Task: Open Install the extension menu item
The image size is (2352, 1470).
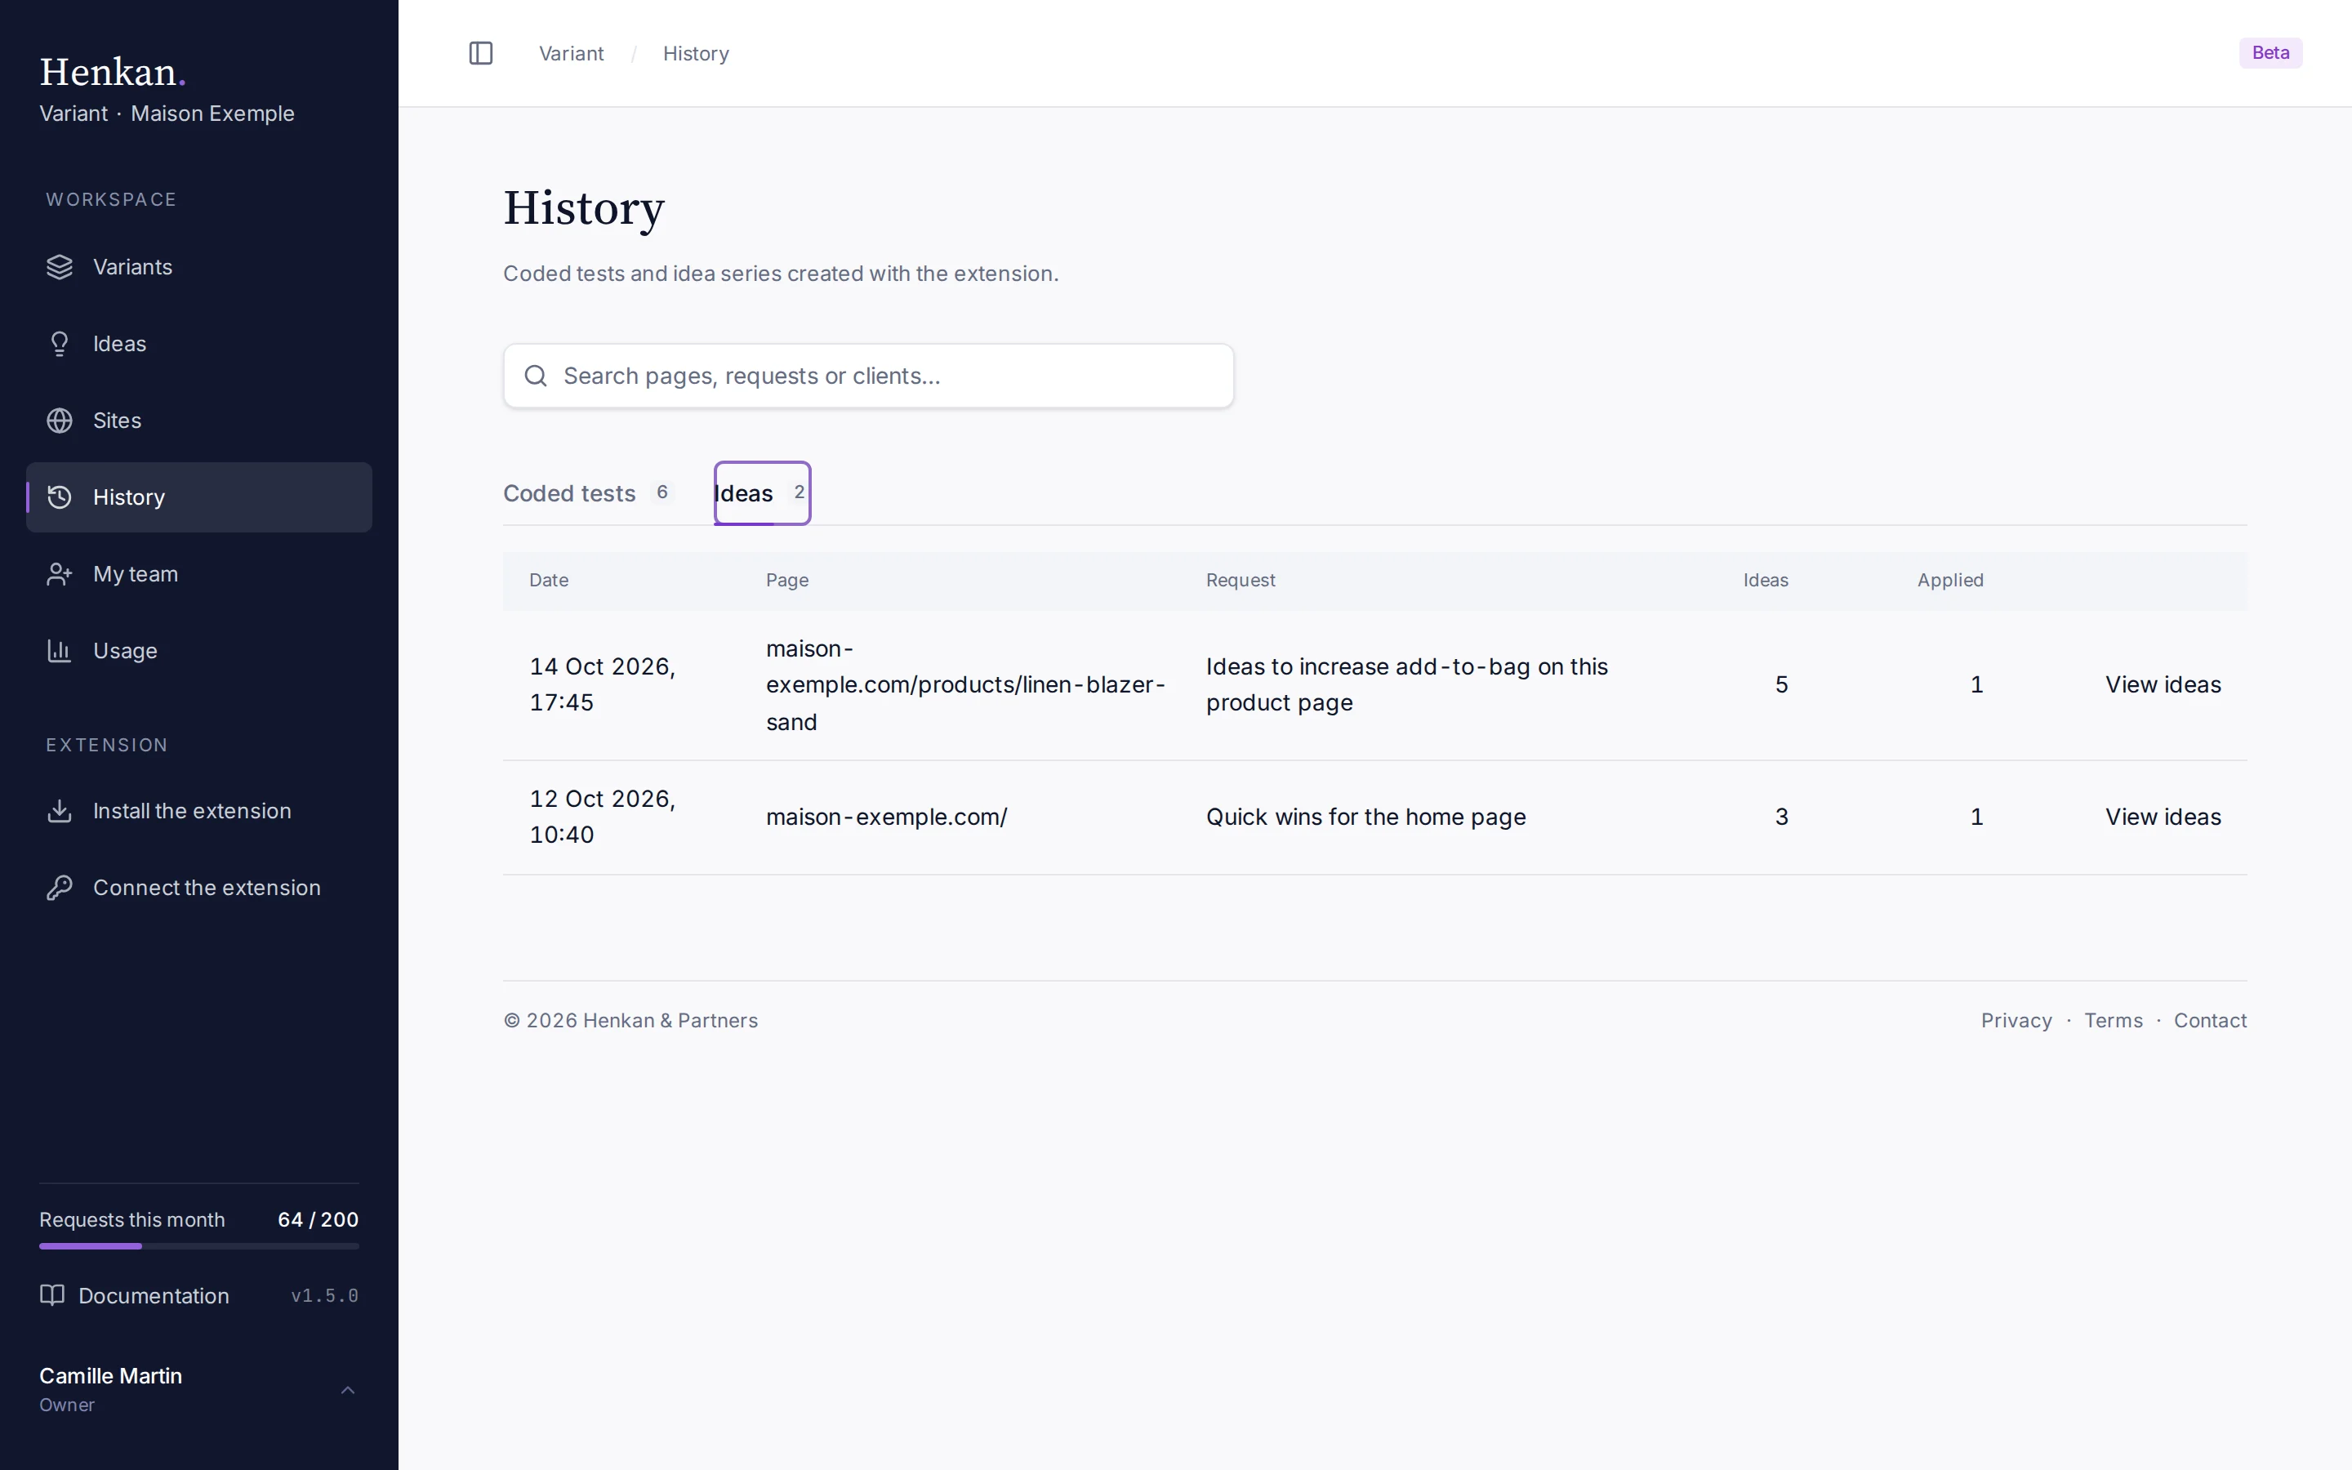Action: tap(199, 811)
